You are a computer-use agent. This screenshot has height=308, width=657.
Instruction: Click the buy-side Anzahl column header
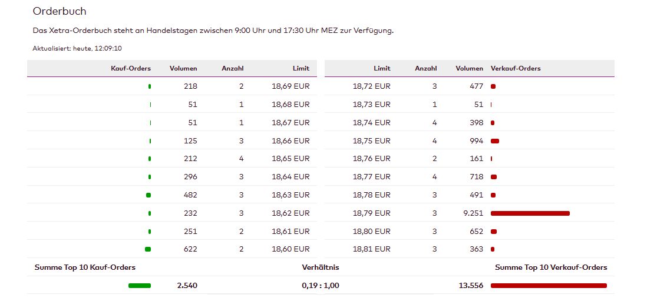[232, 68]
